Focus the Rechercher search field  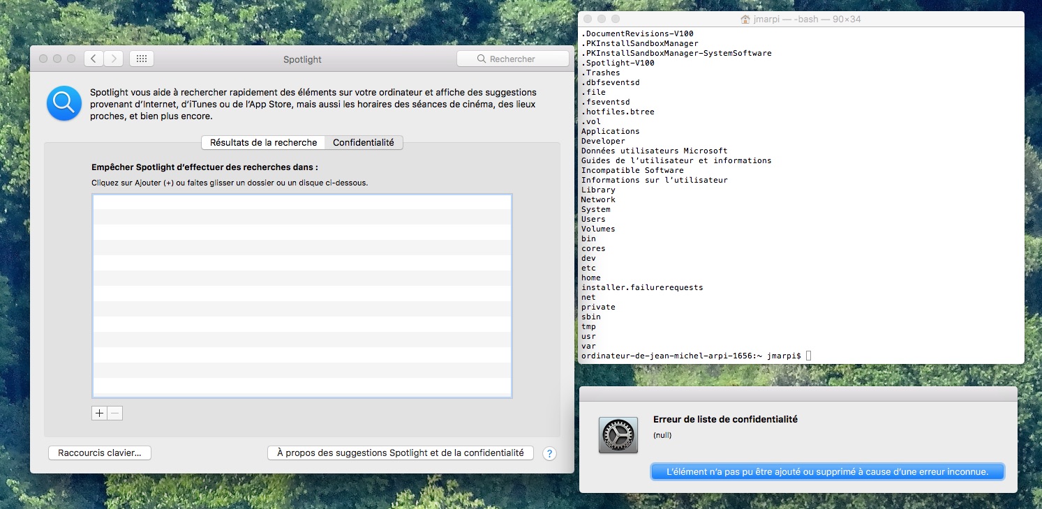(513, 59)
